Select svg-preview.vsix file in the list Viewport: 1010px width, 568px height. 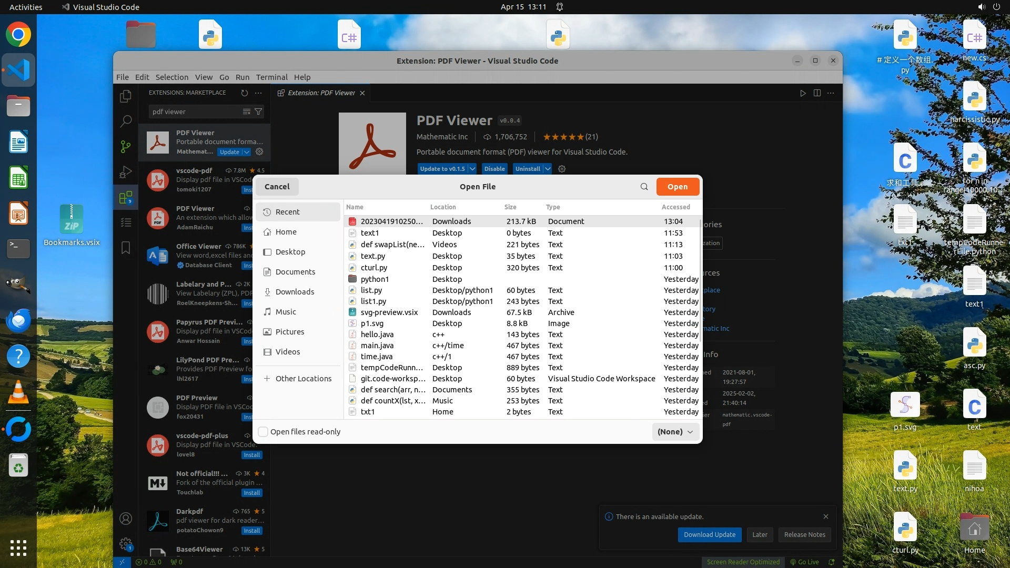(389, 312)
